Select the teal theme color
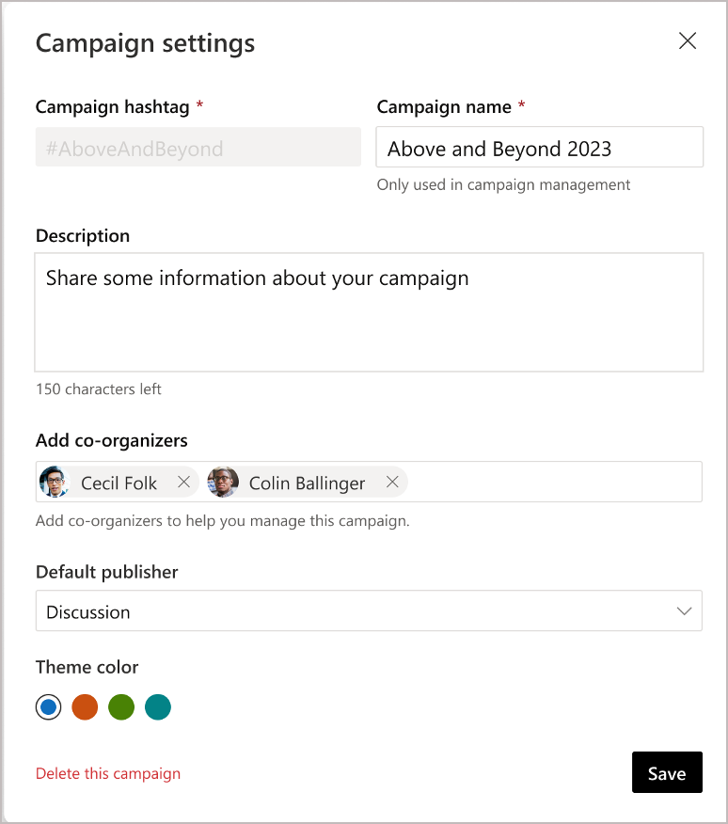728x824 pixels. (x=158, y=706)
